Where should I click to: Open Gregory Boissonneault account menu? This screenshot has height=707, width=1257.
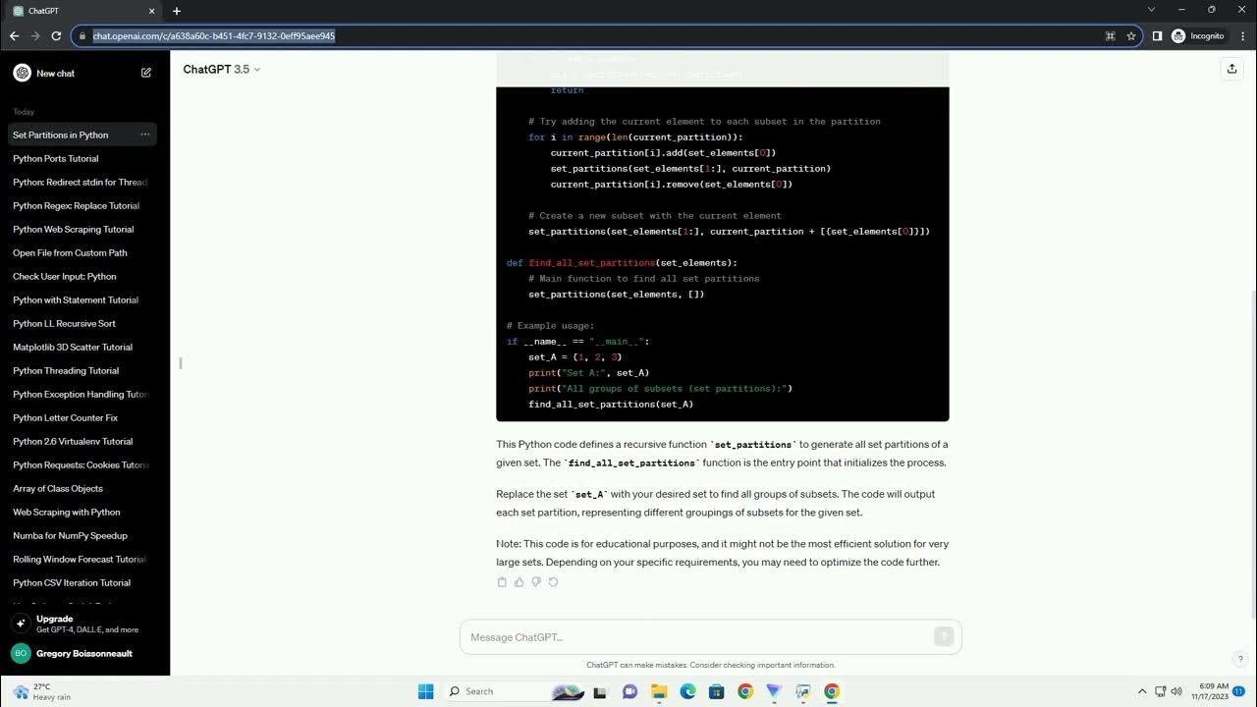[84, 653]
